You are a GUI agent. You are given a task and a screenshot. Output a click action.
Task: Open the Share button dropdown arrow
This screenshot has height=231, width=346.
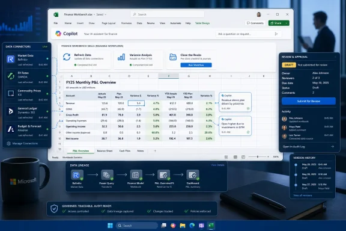[287, 23]
